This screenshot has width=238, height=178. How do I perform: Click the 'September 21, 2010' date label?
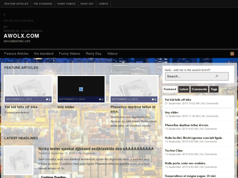[19, 99]
